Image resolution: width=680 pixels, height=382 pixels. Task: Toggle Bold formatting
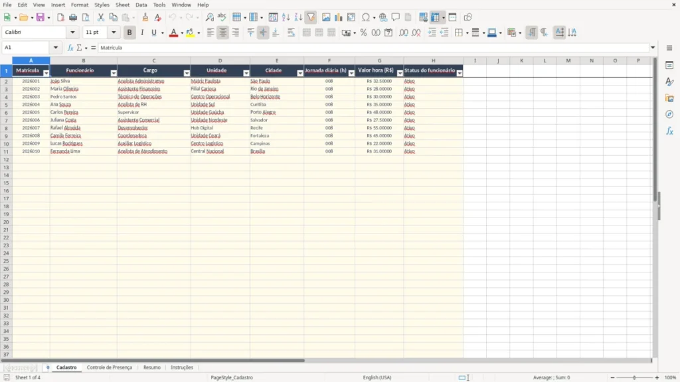[129, 32]
